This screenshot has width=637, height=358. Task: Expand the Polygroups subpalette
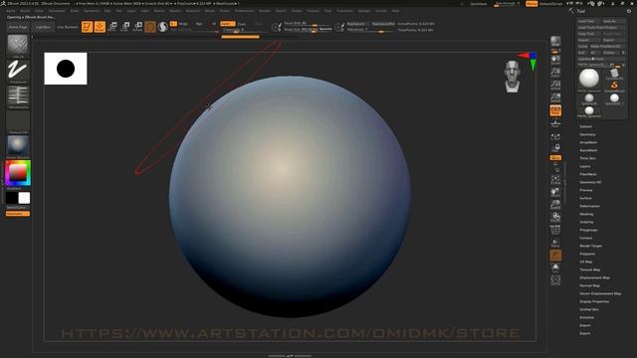coord(588,230)
